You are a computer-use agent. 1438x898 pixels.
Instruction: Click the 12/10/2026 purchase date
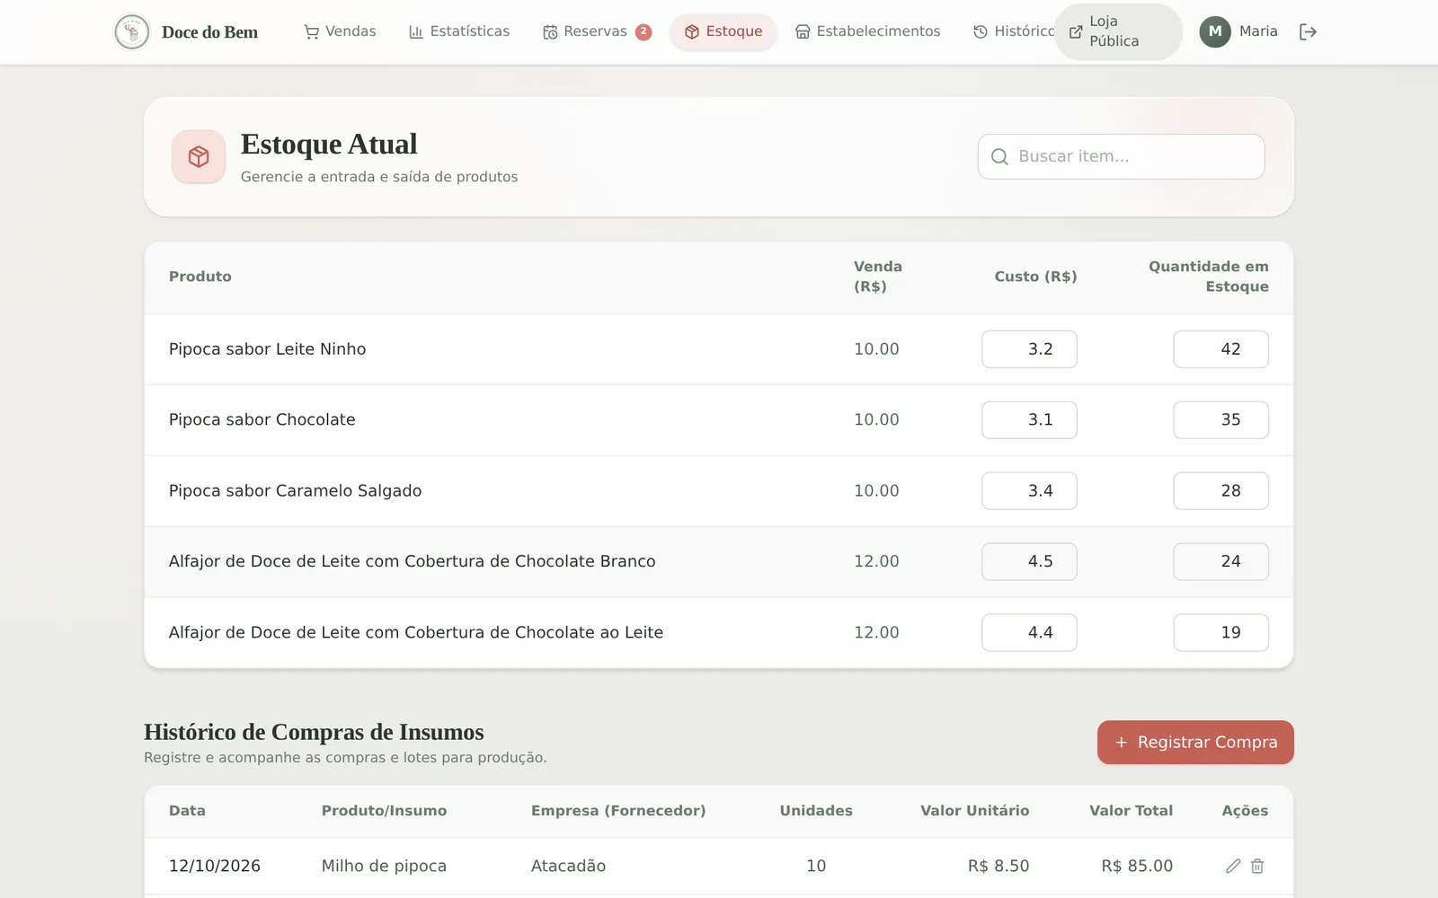215,866
